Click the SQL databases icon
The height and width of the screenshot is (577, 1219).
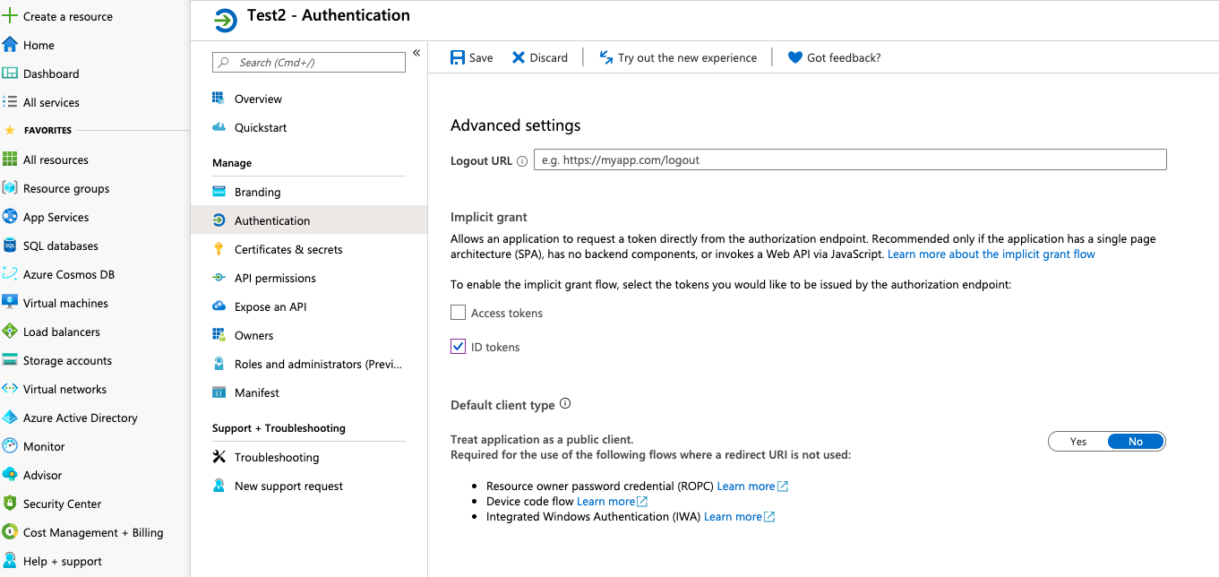tap(10, 245)
